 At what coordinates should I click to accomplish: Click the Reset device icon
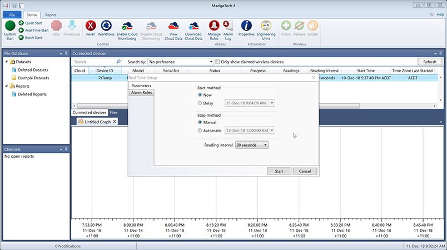pyautogui.click(x=91, y=26)
